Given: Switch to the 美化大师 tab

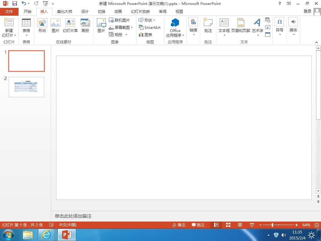Looking at the screenshot, I should pos(65,12).
